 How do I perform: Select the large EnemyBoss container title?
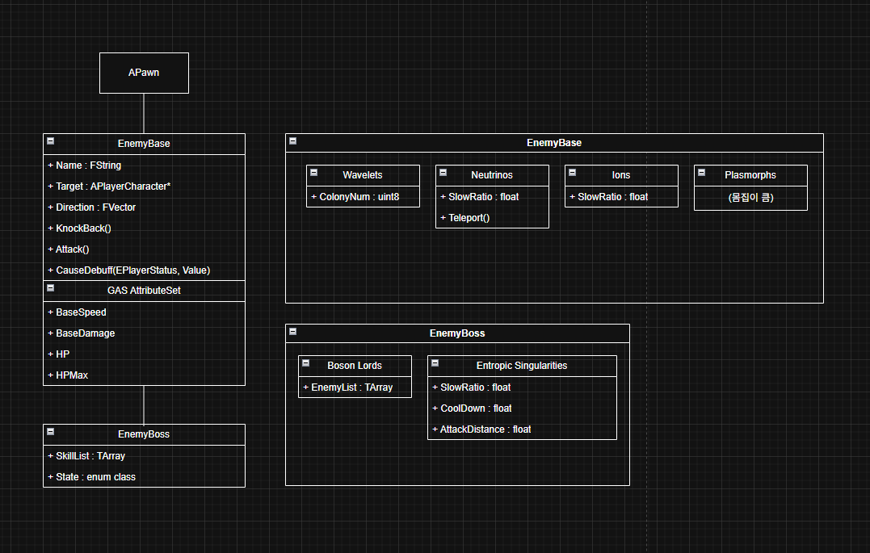(457, 333)
